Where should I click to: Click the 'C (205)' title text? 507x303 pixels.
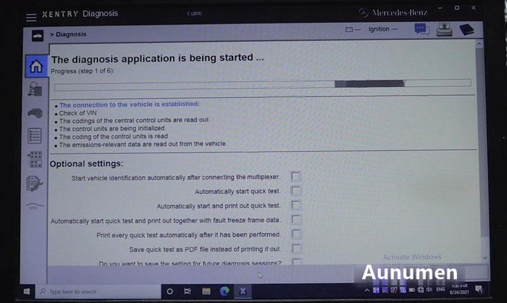coord(195,13)
